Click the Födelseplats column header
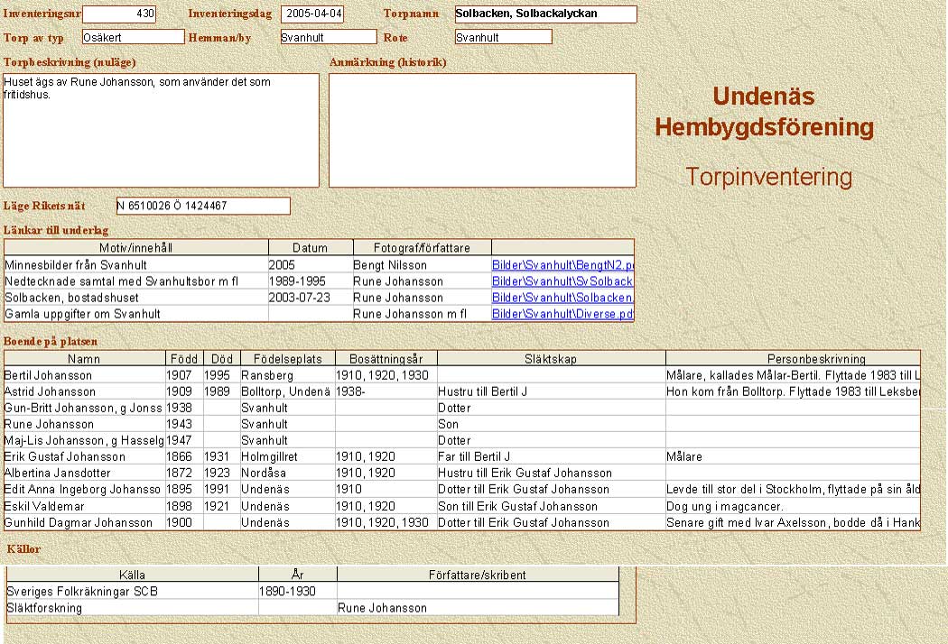 [x=287, y=359]
